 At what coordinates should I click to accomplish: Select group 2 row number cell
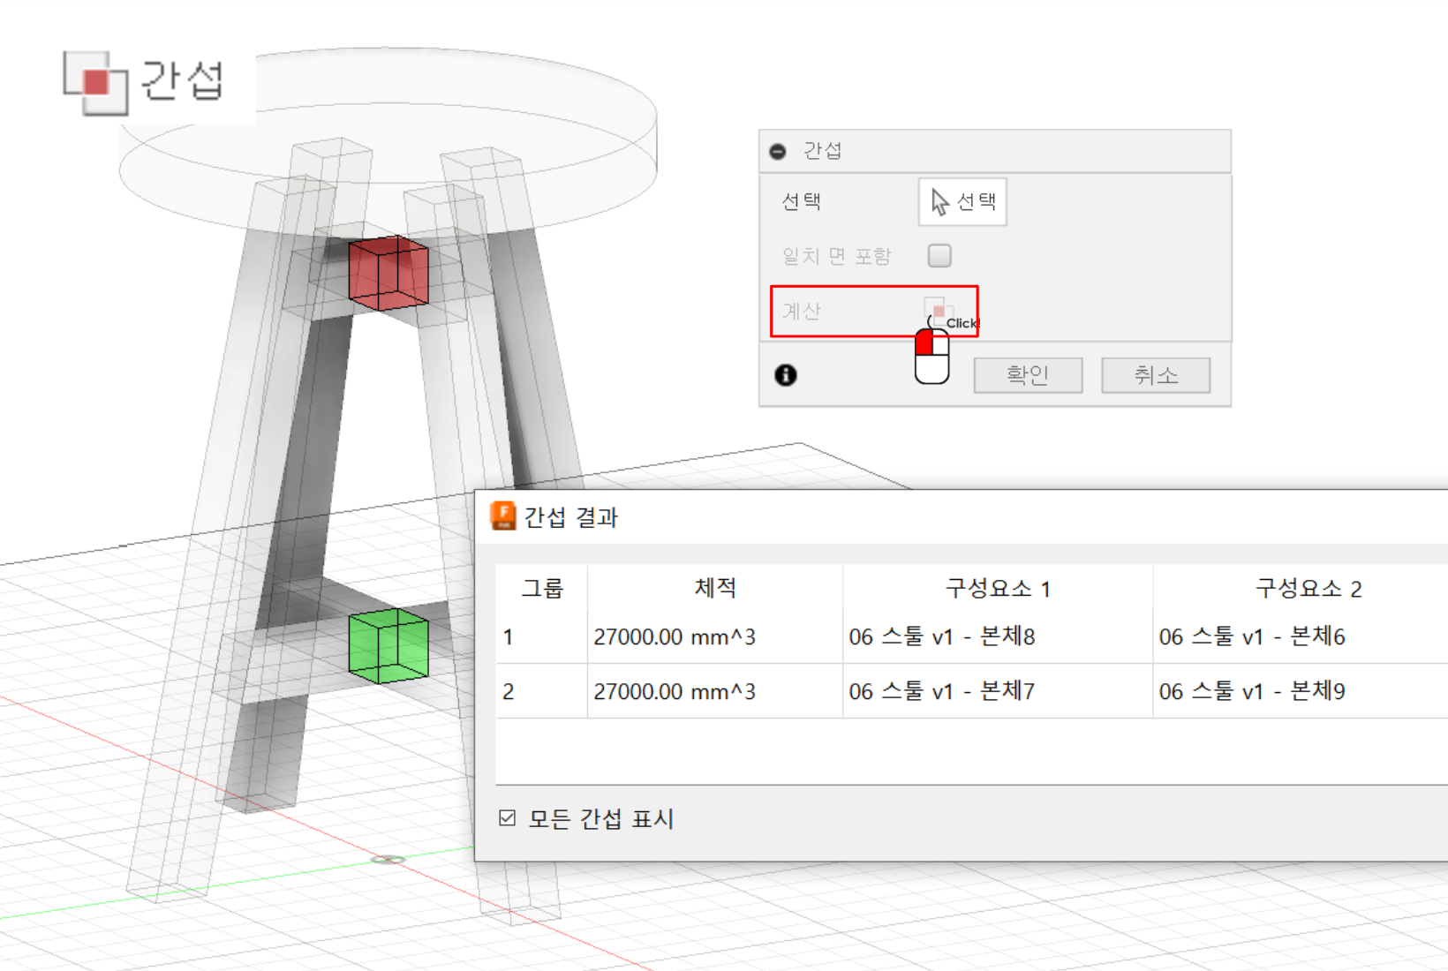[x=542, y=691]
